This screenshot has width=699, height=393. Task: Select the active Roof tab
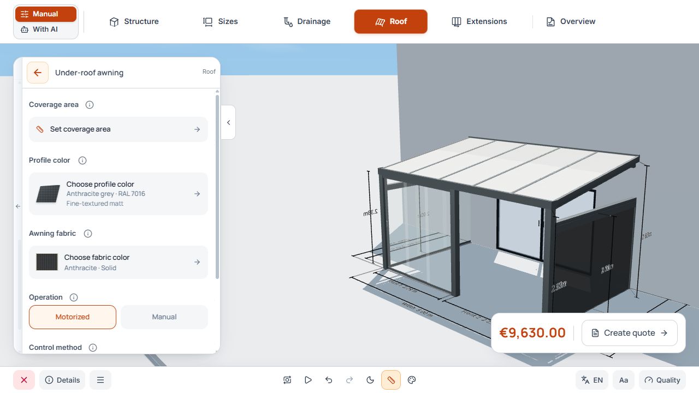(x=391, y=22)
